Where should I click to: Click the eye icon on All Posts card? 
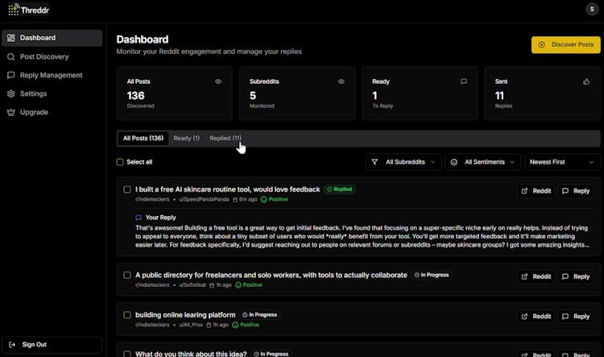coord(218,81)
